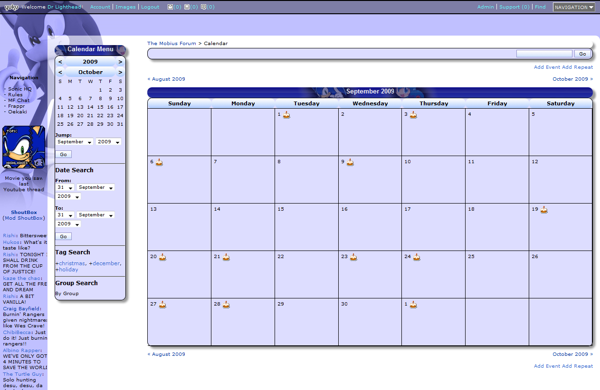600x390 pixels.
Task: Open the birthday cake on September 24
Action: pos(417,257)
